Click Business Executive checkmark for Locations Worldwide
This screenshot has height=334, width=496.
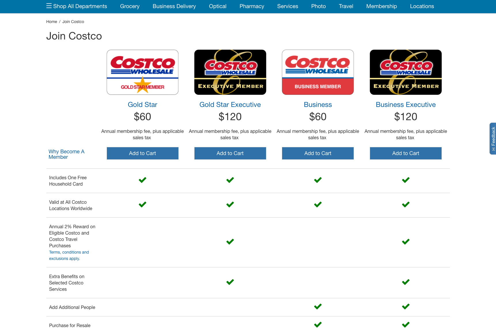406,205
